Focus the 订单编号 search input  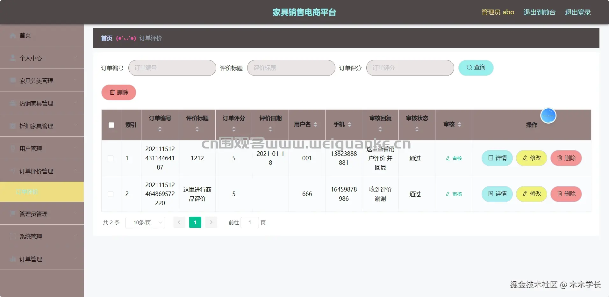(172, 68)
